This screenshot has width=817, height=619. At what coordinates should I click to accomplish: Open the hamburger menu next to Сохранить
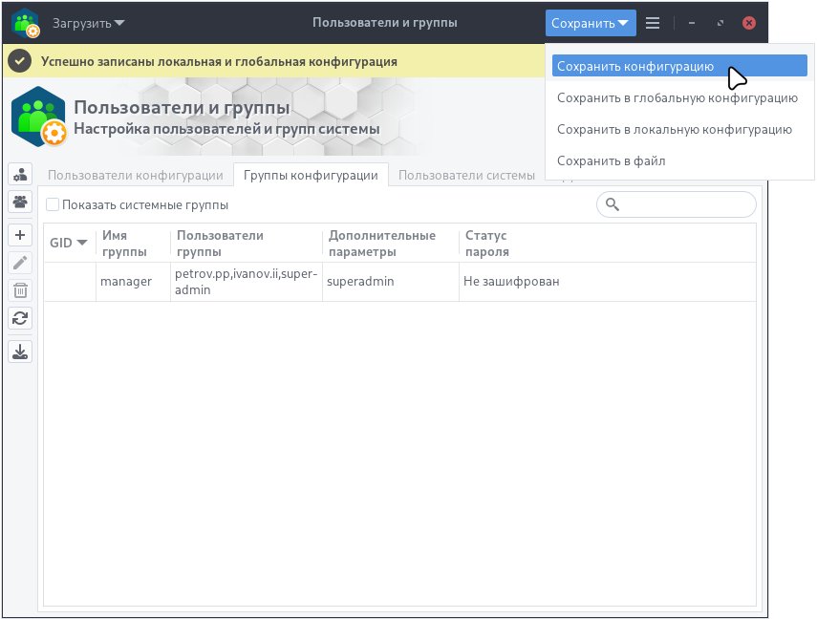point(653,22)
